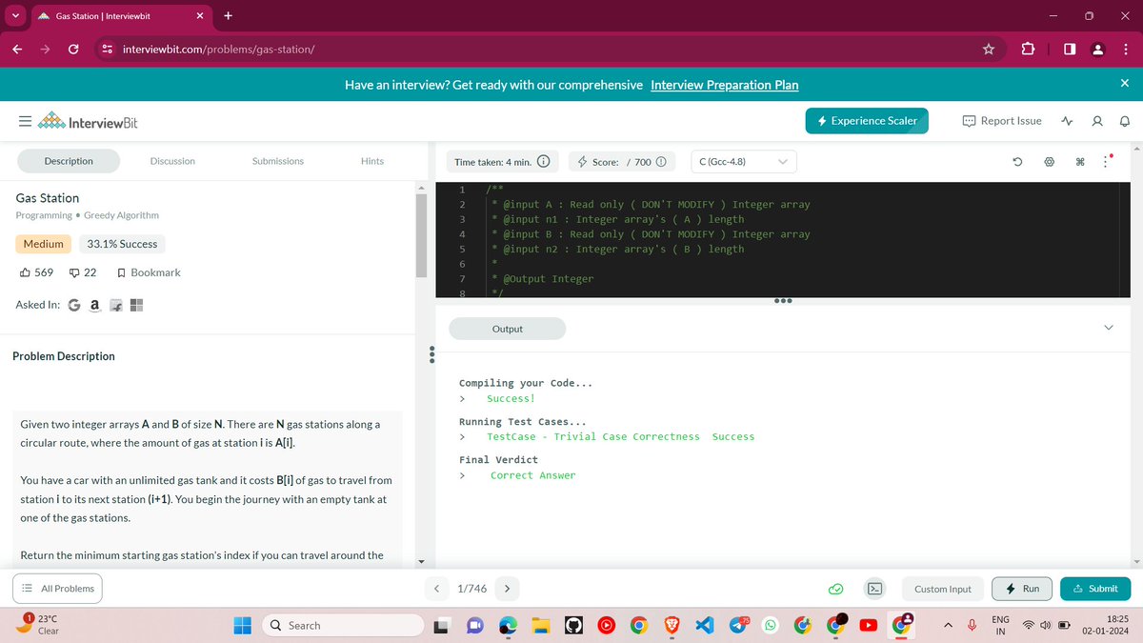Open the hamburger menu beside InterviewBit logo
Screen dimensions: 1143x643
point(25,121)
